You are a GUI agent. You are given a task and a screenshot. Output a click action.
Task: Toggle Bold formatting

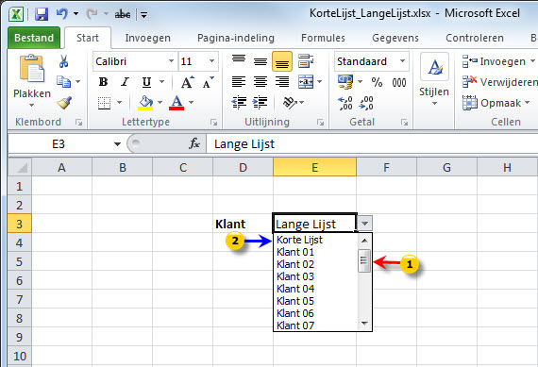point(103,82)
